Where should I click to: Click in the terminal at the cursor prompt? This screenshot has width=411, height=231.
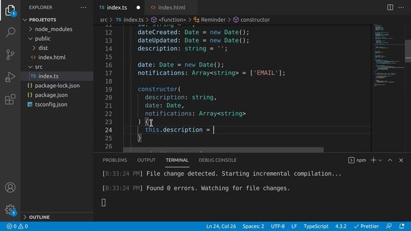coord(103,203)
